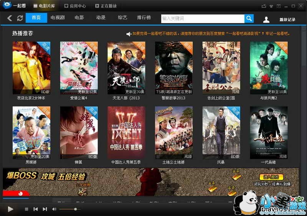Click the red progress indicator in banner
307x216 pixels.
point(16,193)
